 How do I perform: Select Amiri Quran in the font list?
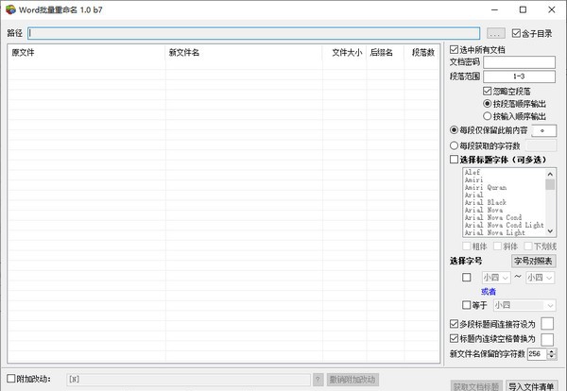coord(486,187)
